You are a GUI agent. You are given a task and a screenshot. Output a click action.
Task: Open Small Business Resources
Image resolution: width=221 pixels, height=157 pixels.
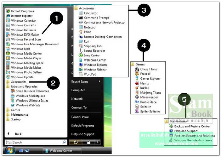pyautogui.click(x=30, y=91)
